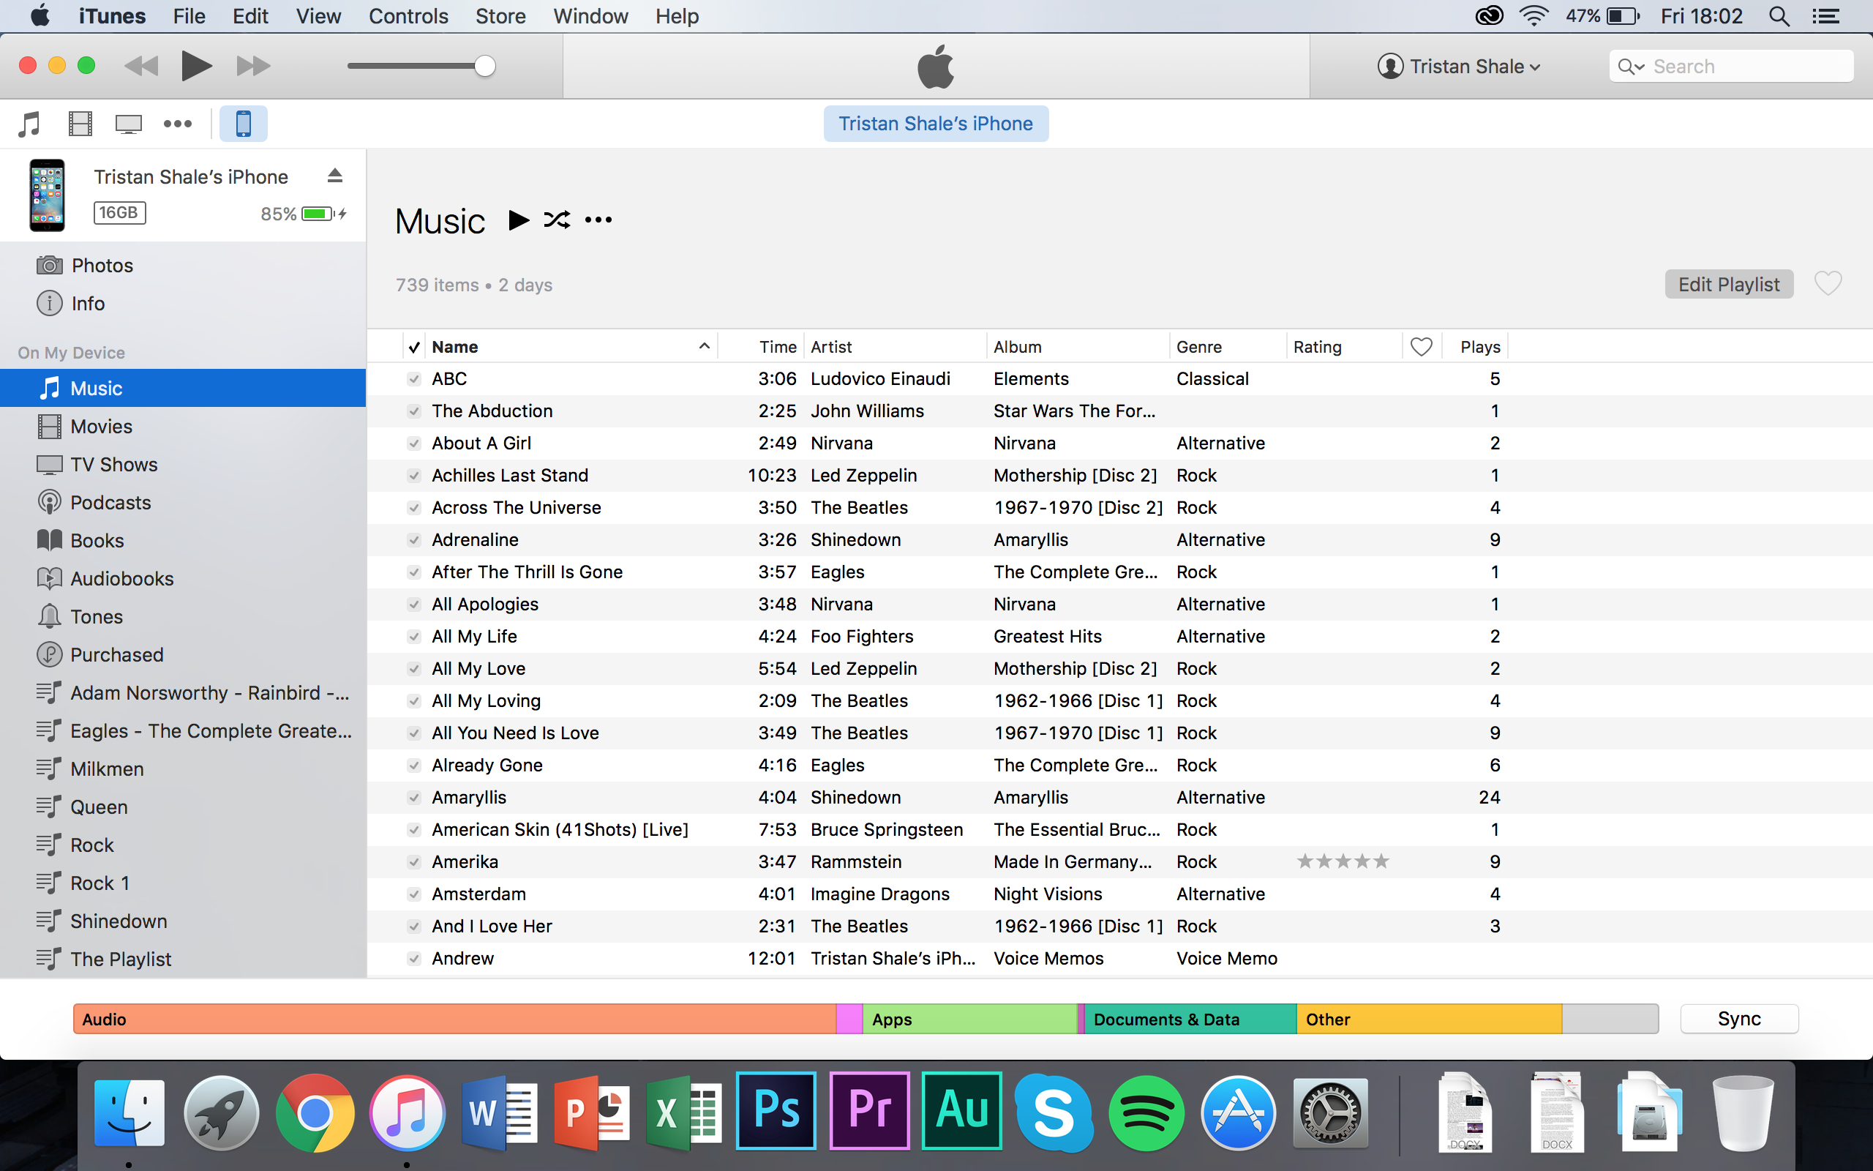This screenshot has height=1171, width=1873.
Task: Open Adobe Audition from the Dock
Action: 962,1112
